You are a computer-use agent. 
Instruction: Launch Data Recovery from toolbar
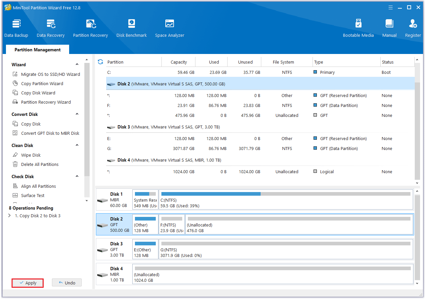[x=51, y=28]
